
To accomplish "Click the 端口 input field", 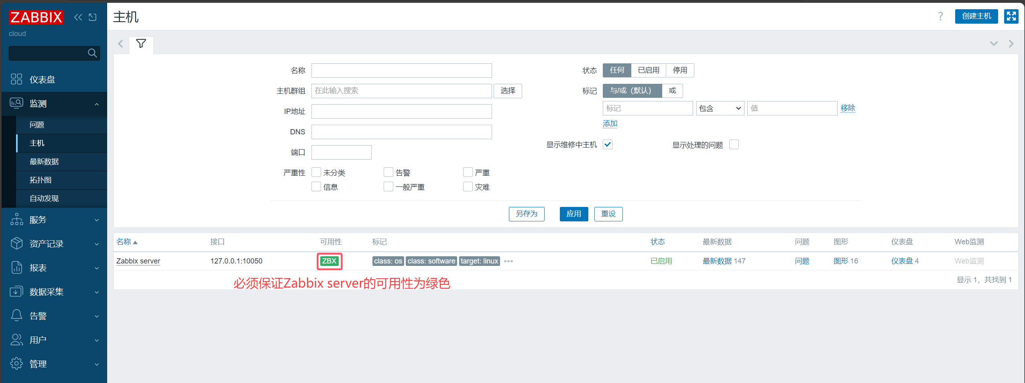I will [x=342, y=152].
